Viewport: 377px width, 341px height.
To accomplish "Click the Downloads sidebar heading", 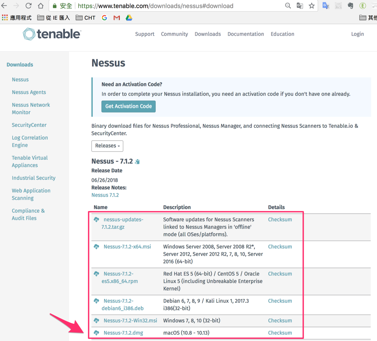I will tap(20, 65).
